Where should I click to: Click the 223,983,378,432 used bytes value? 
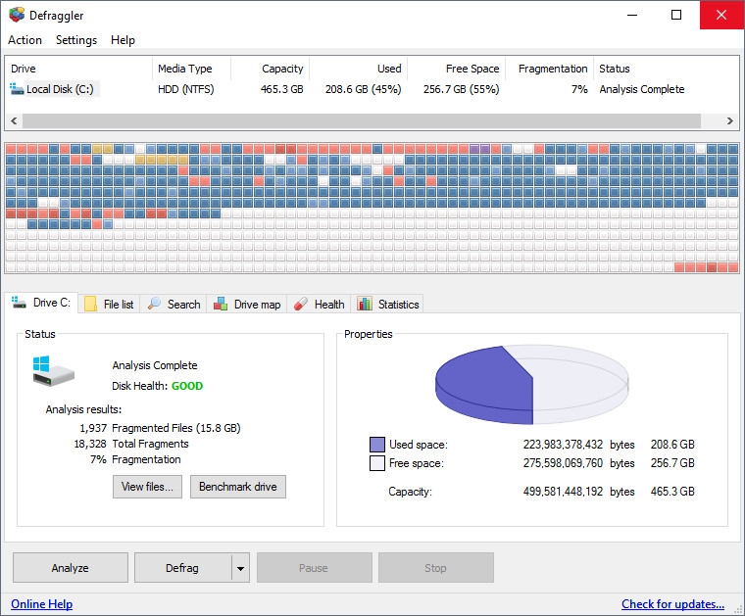[x=563, y=445]
